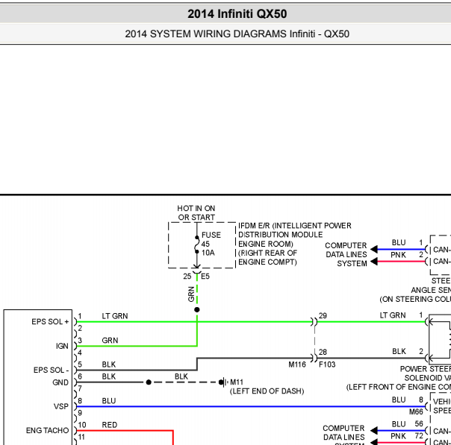This screenshot has height=445, width=451.
Task: Select the "BLK" label above the dashed ground wire
Action: (x=181, y=376)
